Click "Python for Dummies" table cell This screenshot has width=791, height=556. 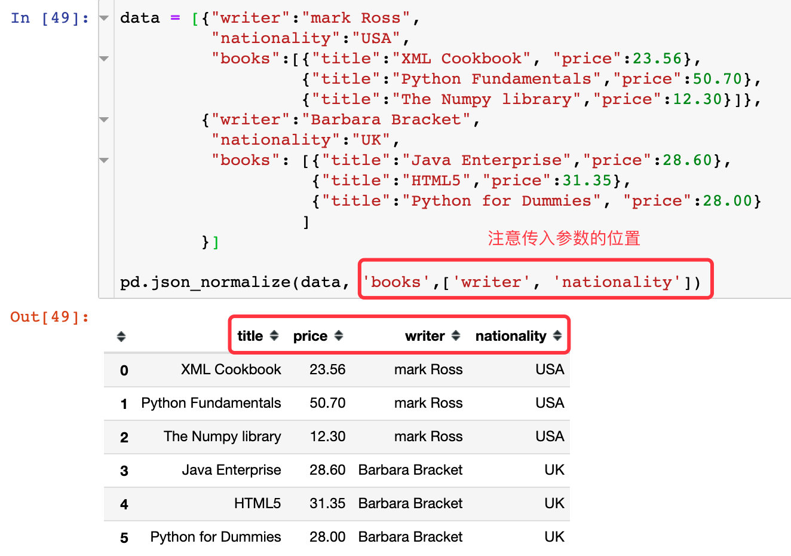pyautogui.click(x=216, y=537)
